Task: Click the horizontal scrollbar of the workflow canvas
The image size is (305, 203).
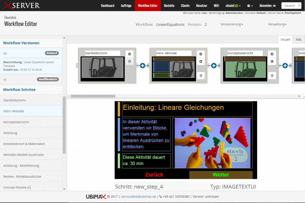Action: (93, 96)
